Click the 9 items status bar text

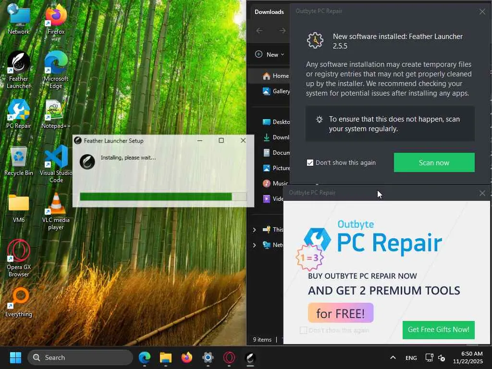tap(262, 340)
